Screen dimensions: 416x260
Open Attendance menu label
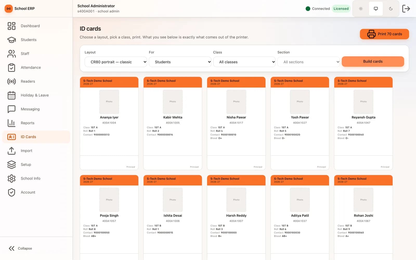pyautogui.click(x=31, y=68)
